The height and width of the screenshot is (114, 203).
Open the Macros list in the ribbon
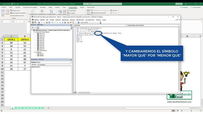[x=8, y=12]
